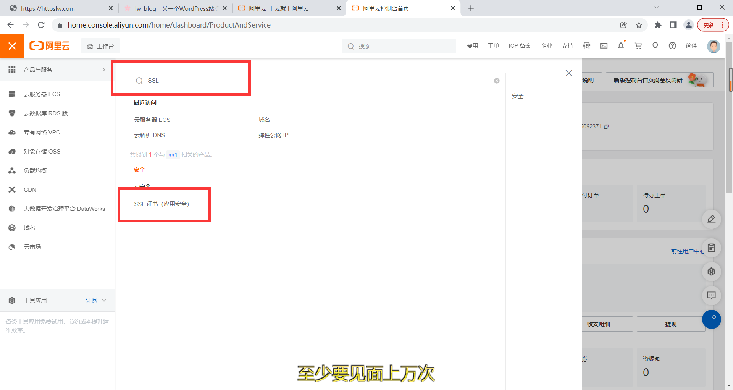Expand 产品与服务 chevron arrow

coord(104,70)
